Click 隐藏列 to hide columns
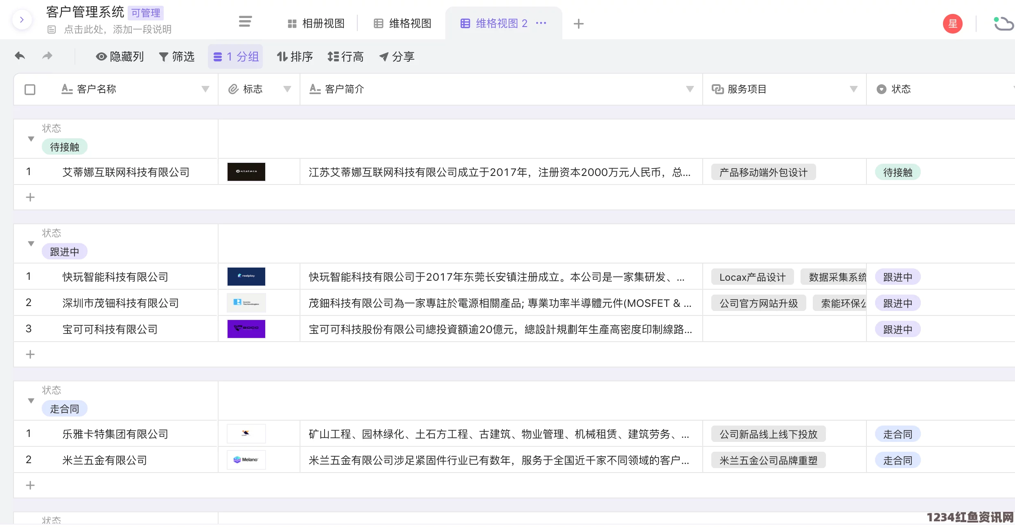This screenshot has width=1015, height=527. (x=120, y=56)
